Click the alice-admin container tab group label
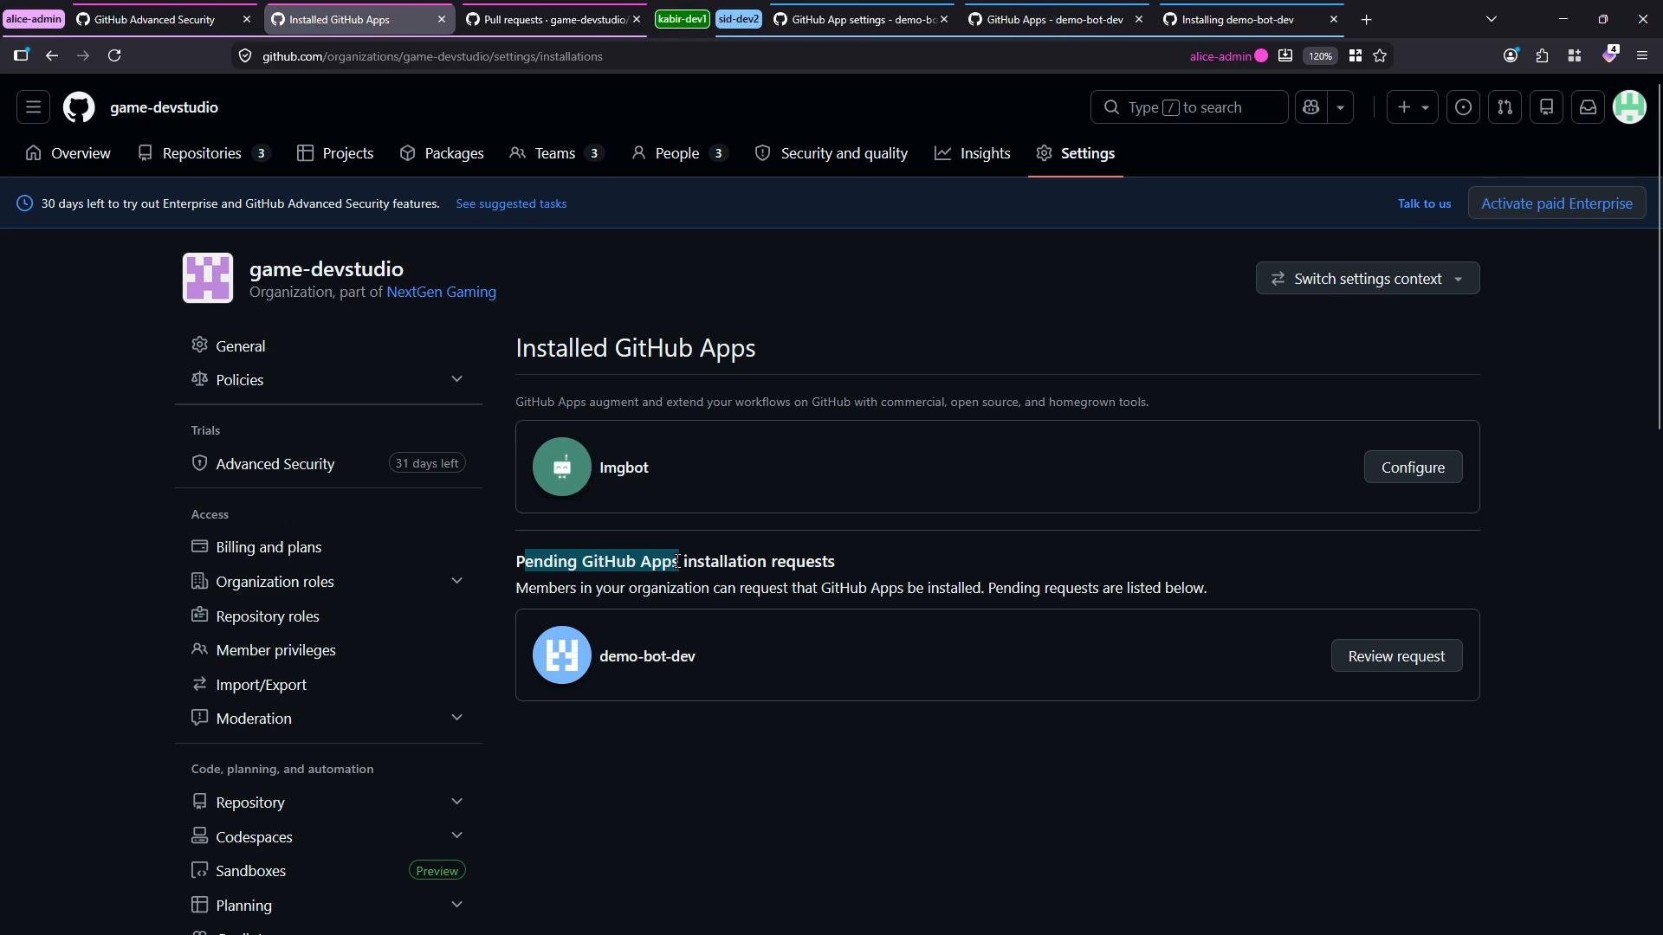Screen dimensions: 1663x935 click(x=34, y=19)
